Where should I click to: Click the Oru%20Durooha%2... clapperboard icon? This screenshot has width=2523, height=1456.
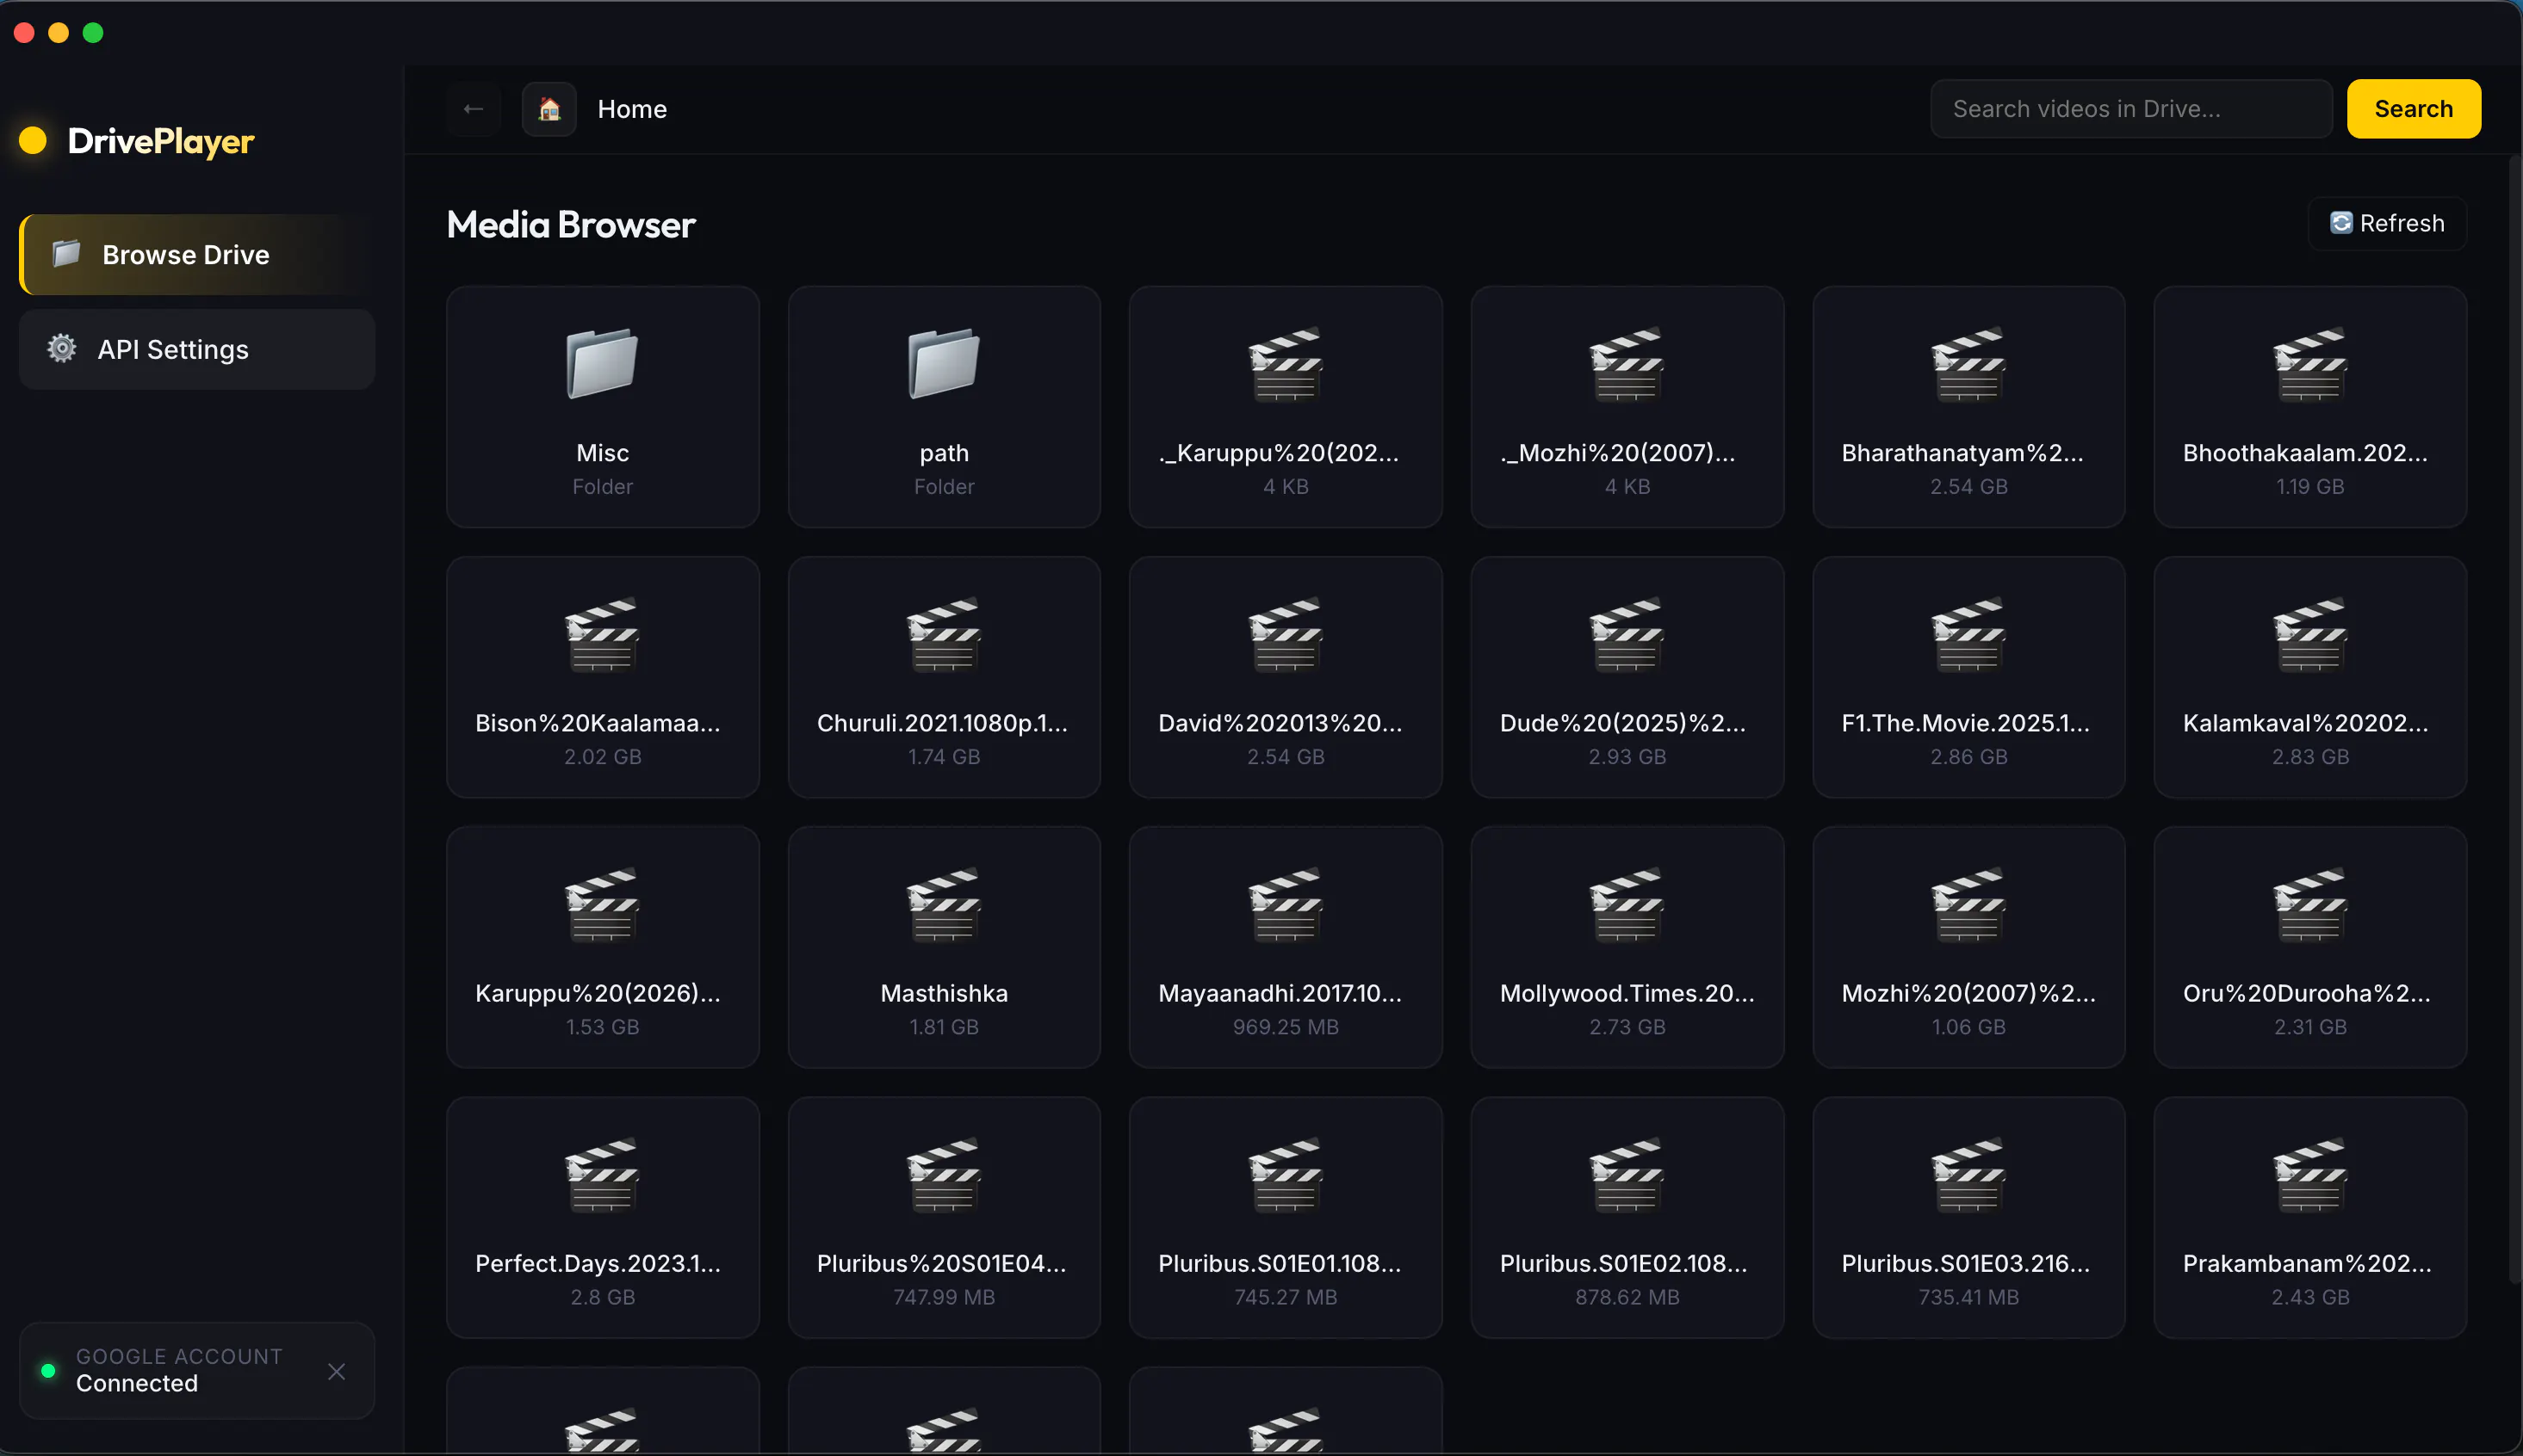click(x=2310, y=905)
